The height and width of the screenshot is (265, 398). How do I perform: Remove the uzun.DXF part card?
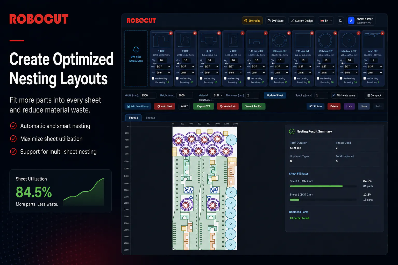point(382,33)
